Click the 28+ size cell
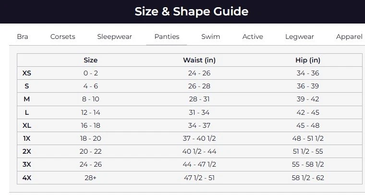365x195 pixels. [x=90, y=177]
